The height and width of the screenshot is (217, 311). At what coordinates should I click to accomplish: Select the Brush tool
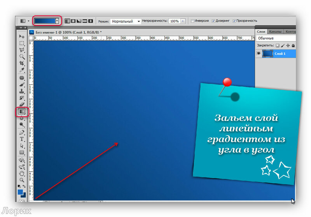tap(22, 85)
